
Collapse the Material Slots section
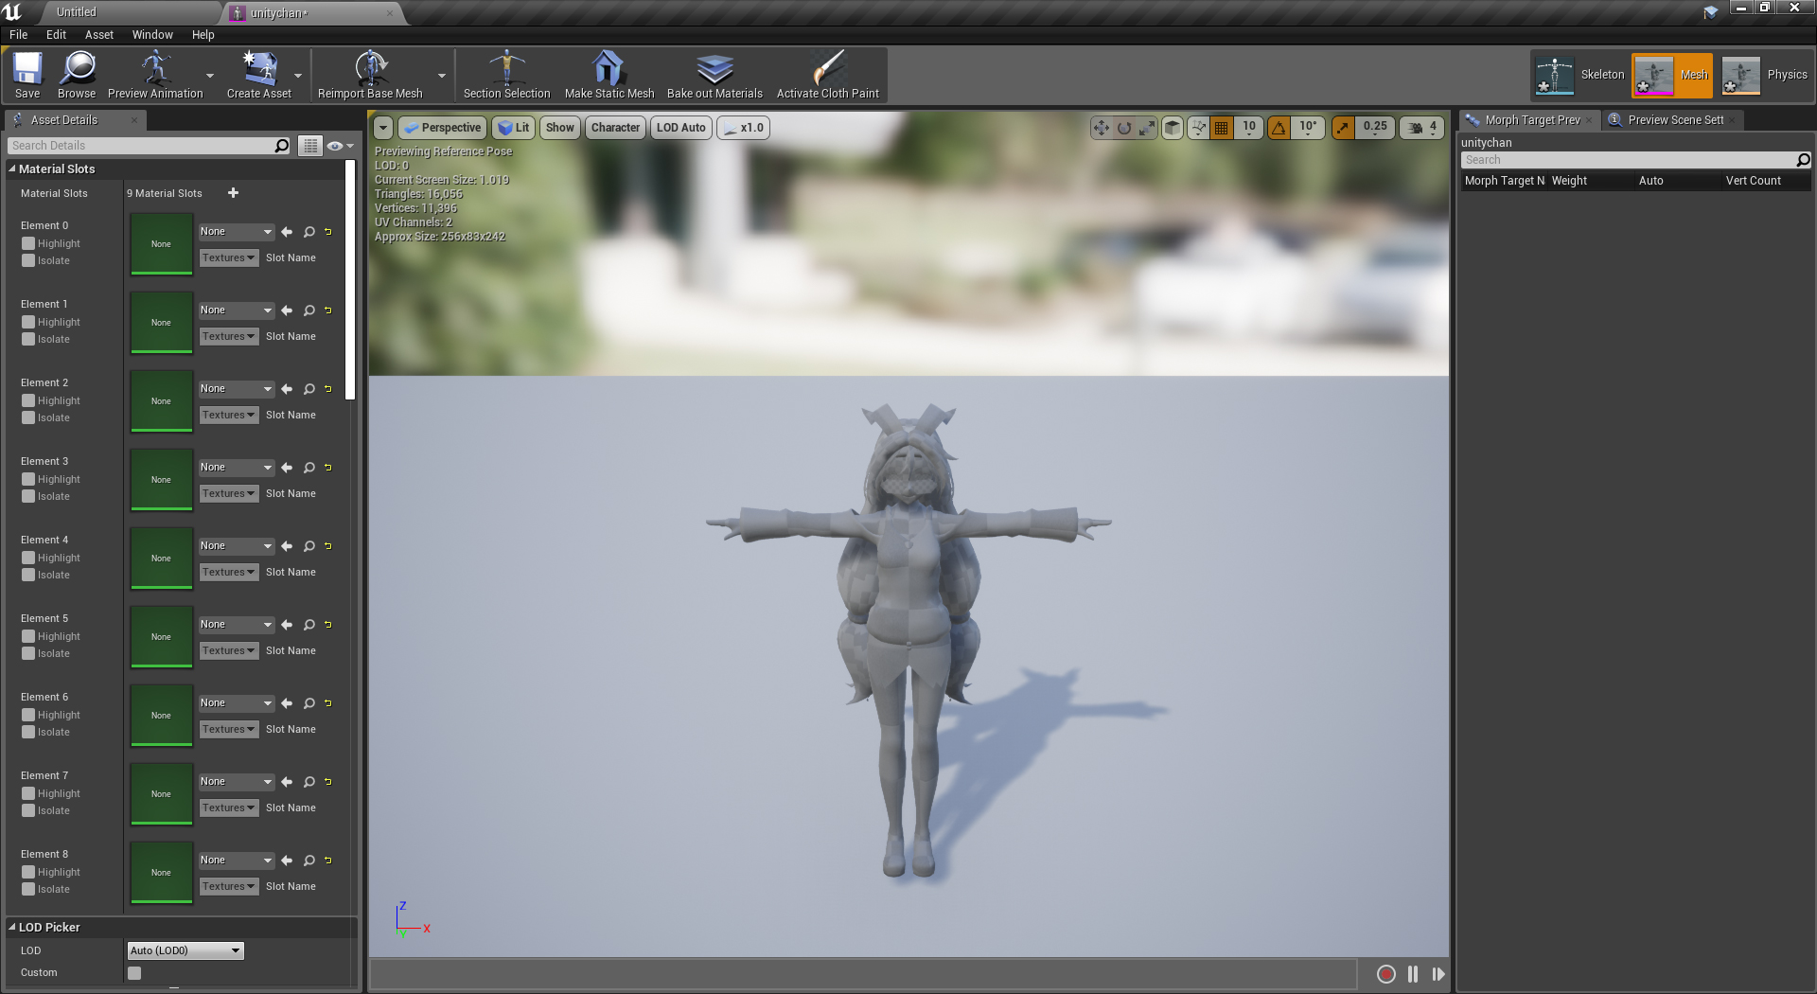coord(12,169)
